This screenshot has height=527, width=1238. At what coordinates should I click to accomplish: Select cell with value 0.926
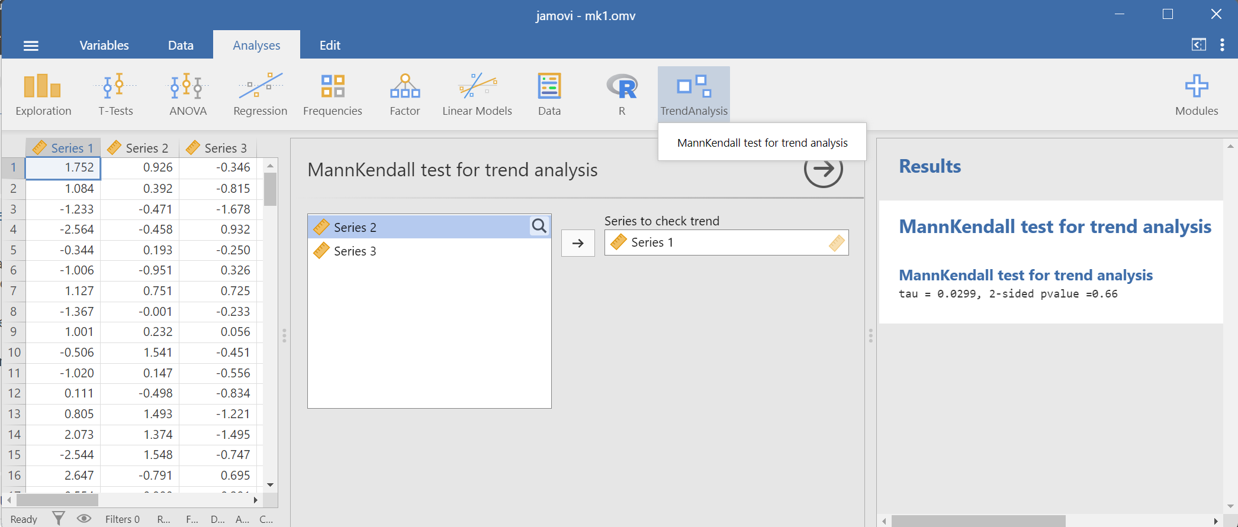[140, 167]
